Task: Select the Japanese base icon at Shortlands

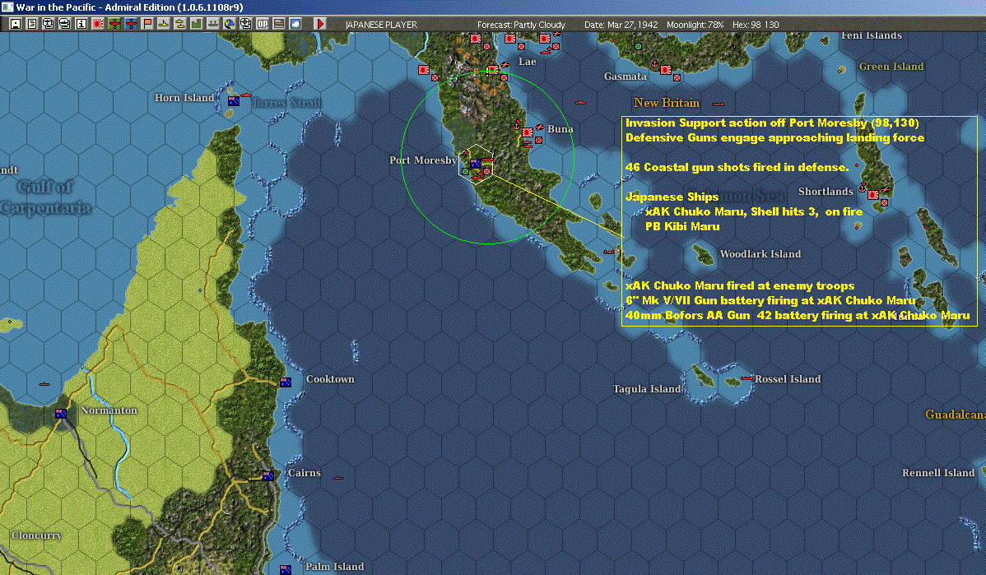Action: click(x=872, y=195)
